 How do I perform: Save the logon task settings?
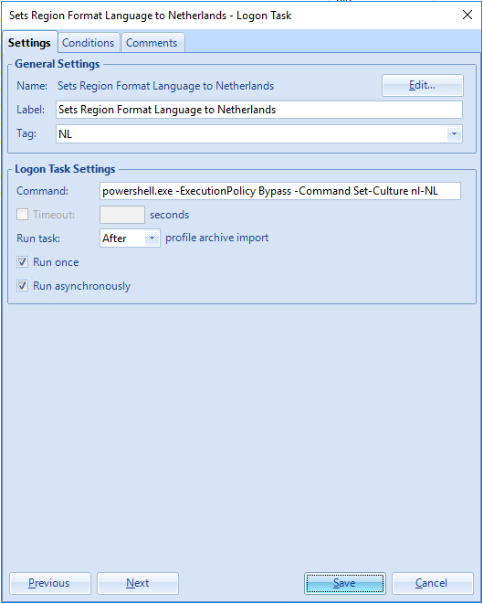coord(345,583)
